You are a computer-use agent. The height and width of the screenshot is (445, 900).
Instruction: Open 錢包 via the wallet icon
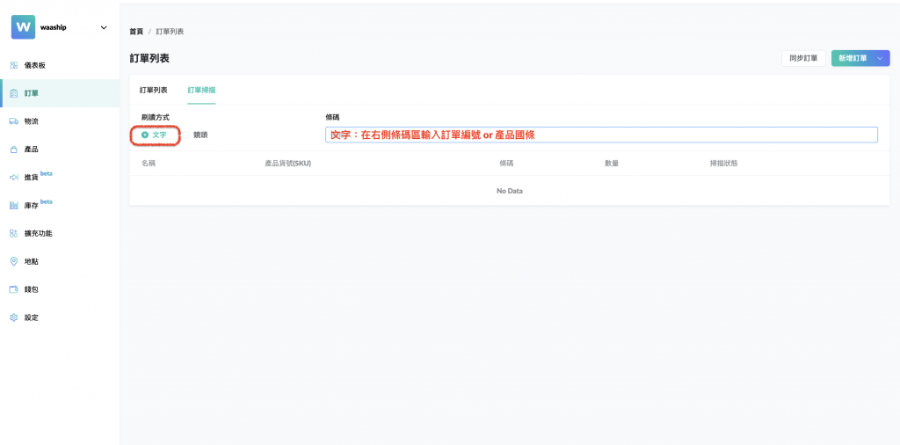tap(14, 289)
